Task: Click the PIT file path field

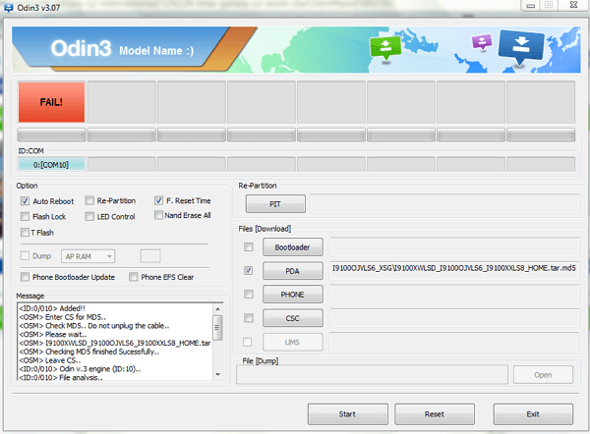Action: pos(445,204)
